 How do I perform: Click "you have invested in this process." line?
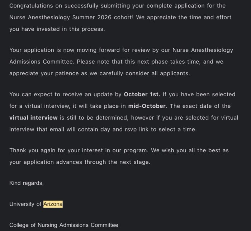(x=57, y=29)
